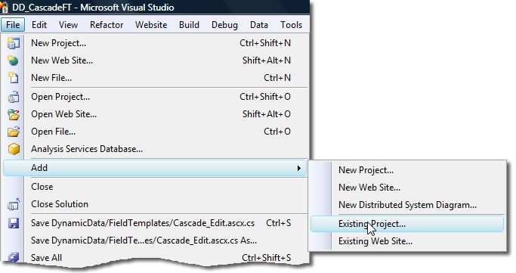516x273 pixels.
Task: Select Save All menu entry
Action: click(155, 258)
